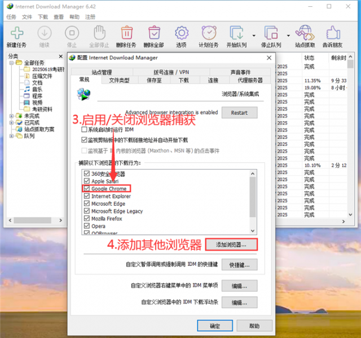Screen dimensions: 361x338
Task: Close the 分类 categories panel
Action: [x=61, y=56]
